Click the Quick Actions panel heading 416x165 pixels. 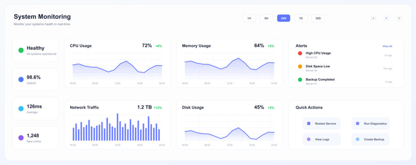click(309, 107)
